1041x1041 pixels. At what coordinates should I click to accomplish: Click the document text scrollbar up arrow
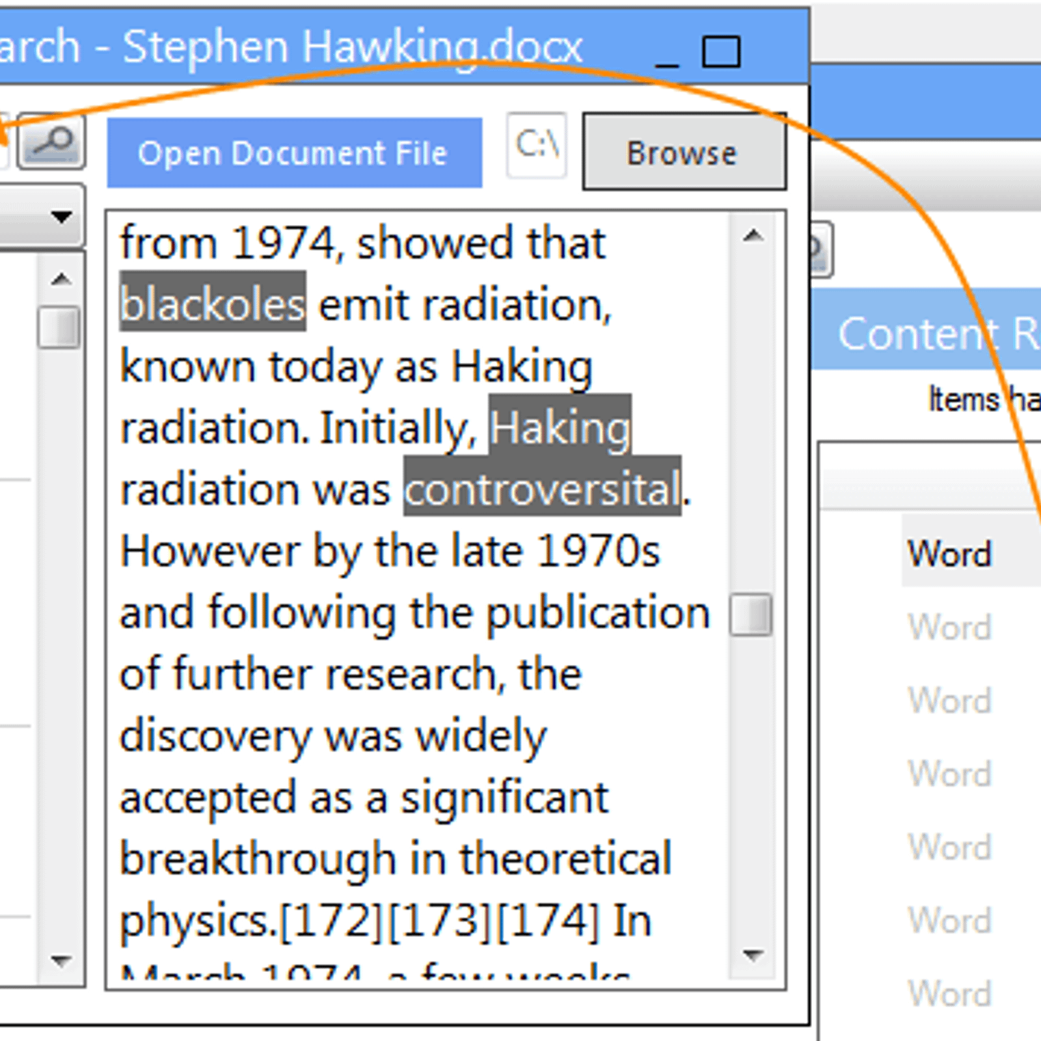coord(753,236)
